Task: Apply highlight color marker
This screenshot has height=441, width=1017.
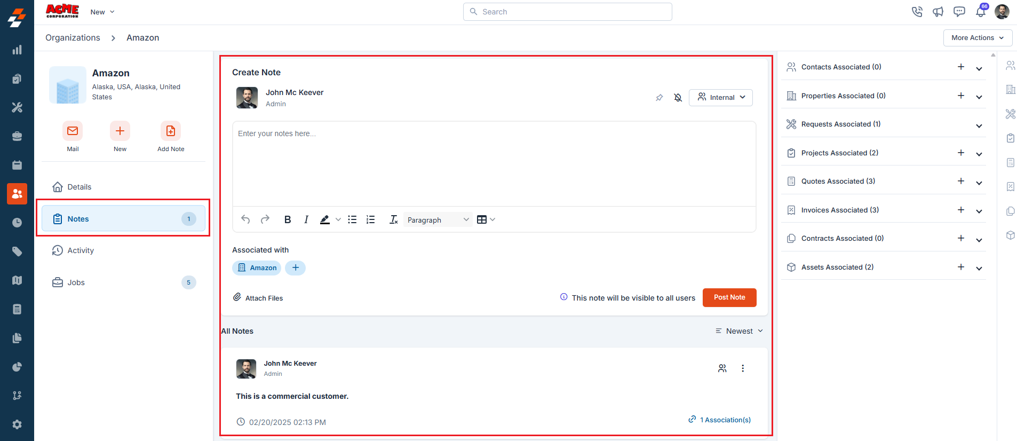Action: click(324, 219)
